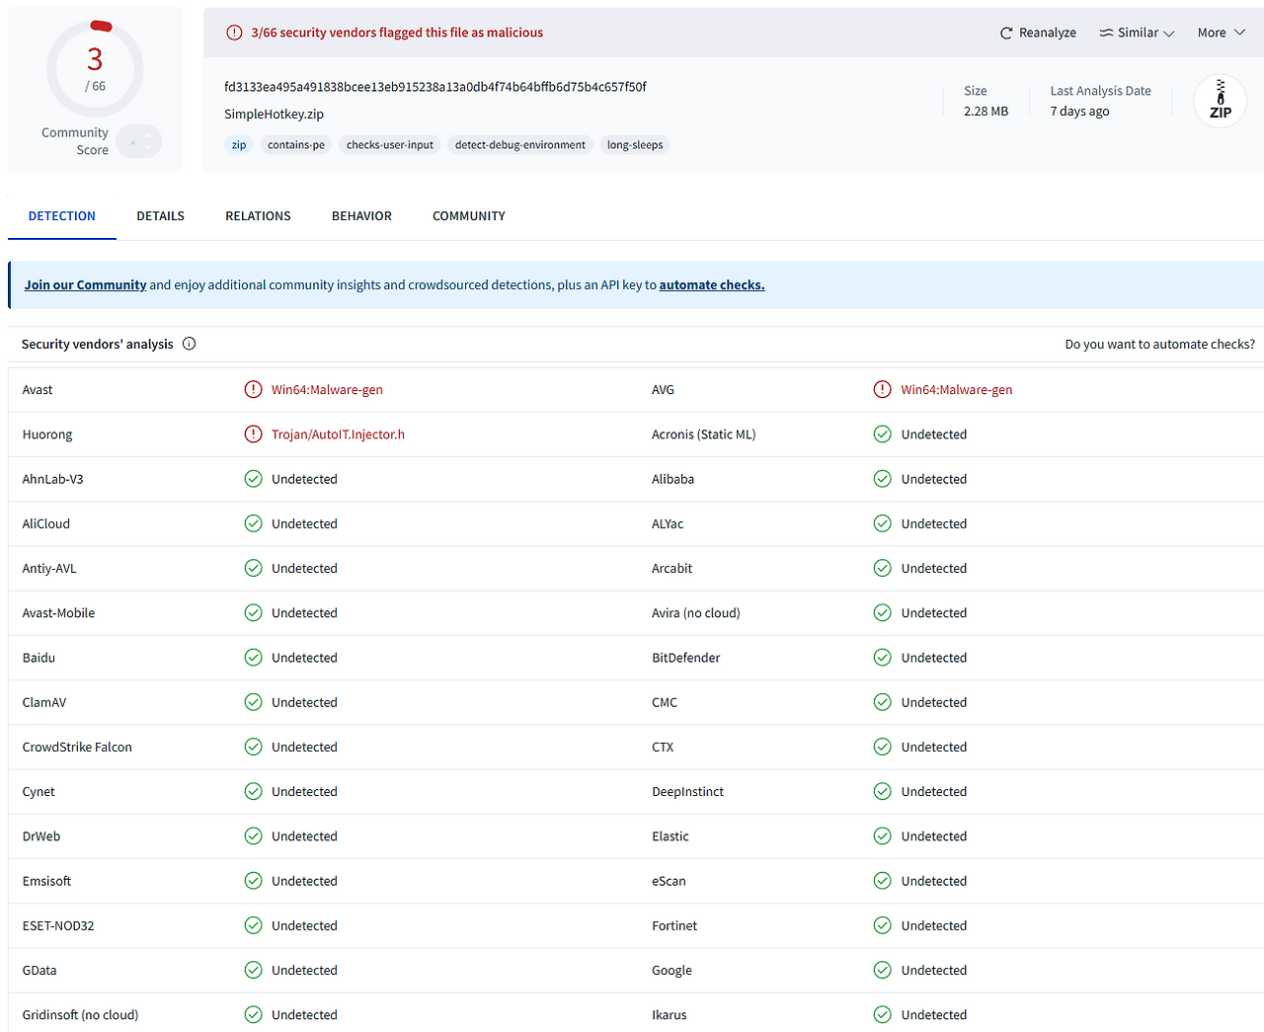
Task: Click AhnLab-V3 undetected check icon
Action: [x=253, y=479]
